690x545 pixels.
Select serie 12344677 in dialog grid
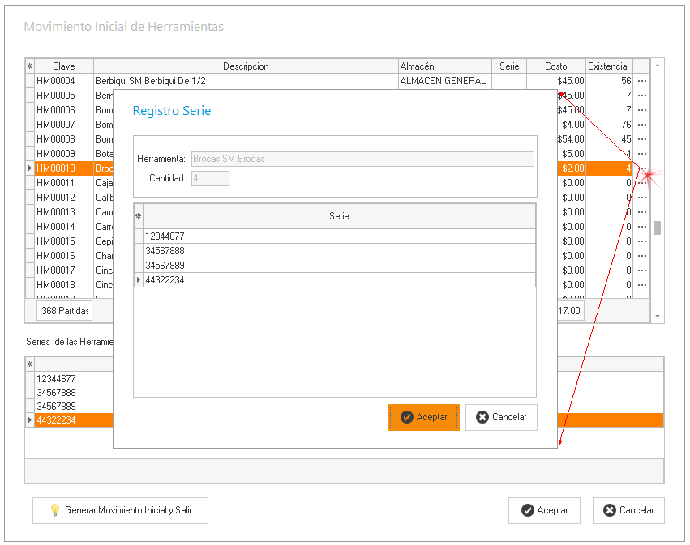pos(338,236)
